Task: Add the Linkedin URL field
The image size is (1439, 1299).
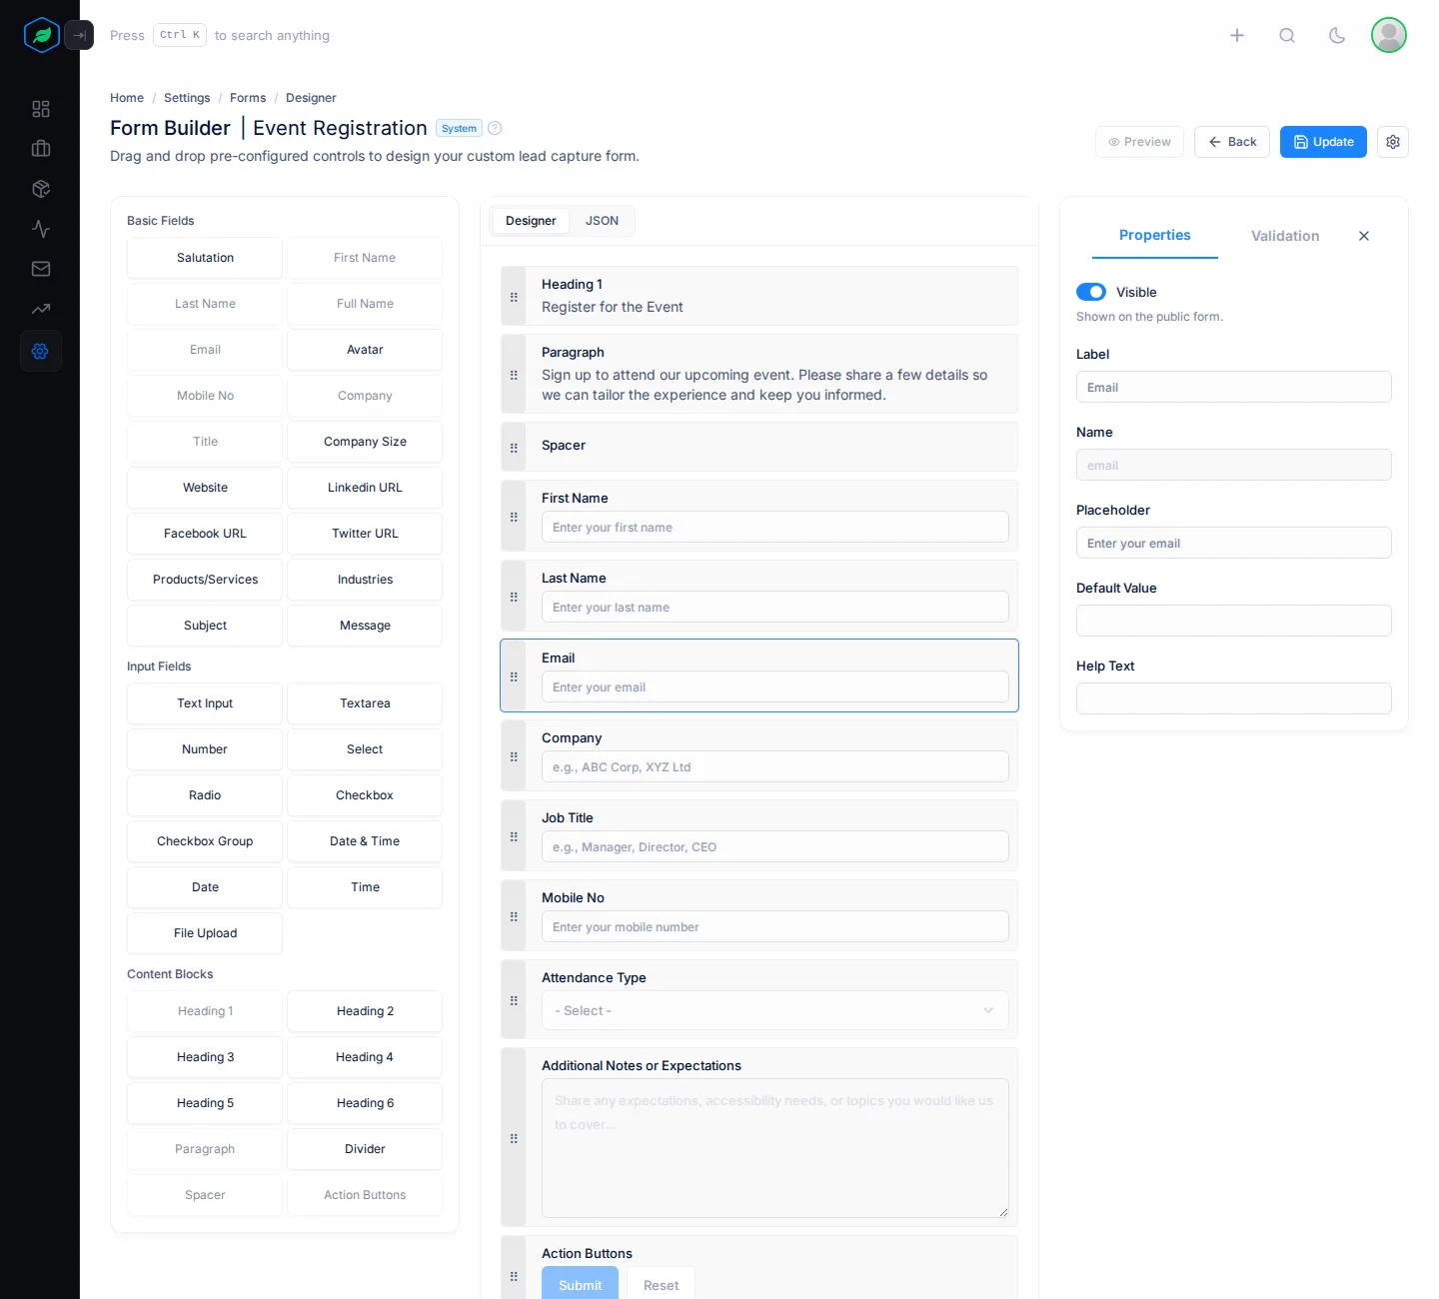Action: click(365, 488)
